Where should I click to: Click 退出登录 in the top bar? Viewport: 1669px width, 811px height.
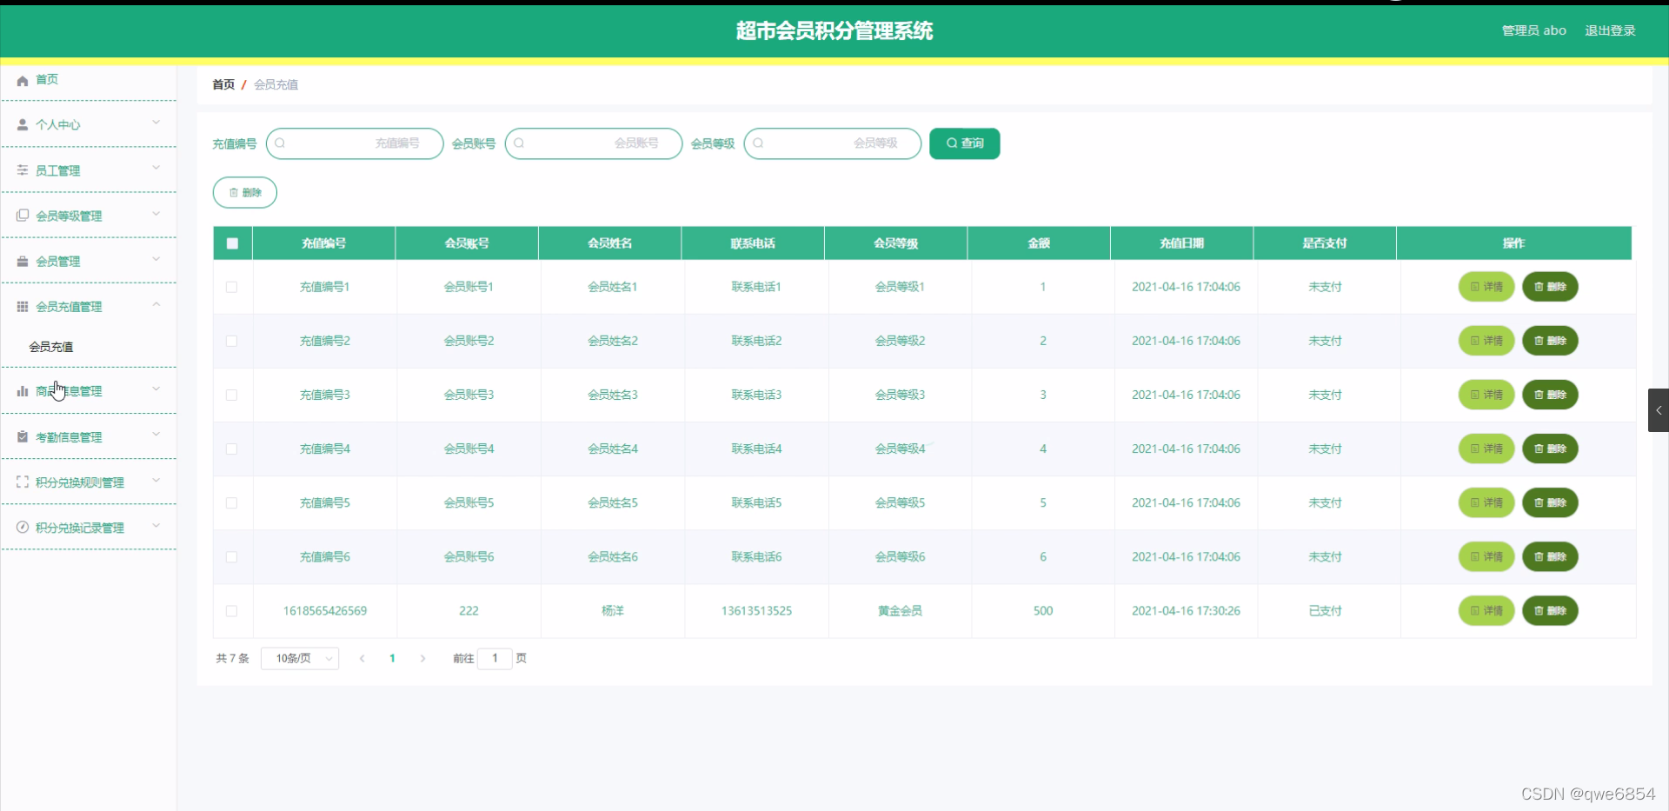pyautogui.click(x=1609, y=30)
